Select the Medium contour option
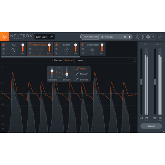Image resolution: width=165 pixels, height=165 pixels. click(x=84, y=74)
